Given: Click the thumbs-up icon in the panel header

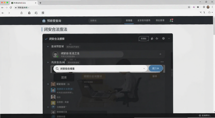Looking at the screenshot, I should click(152, 39).
